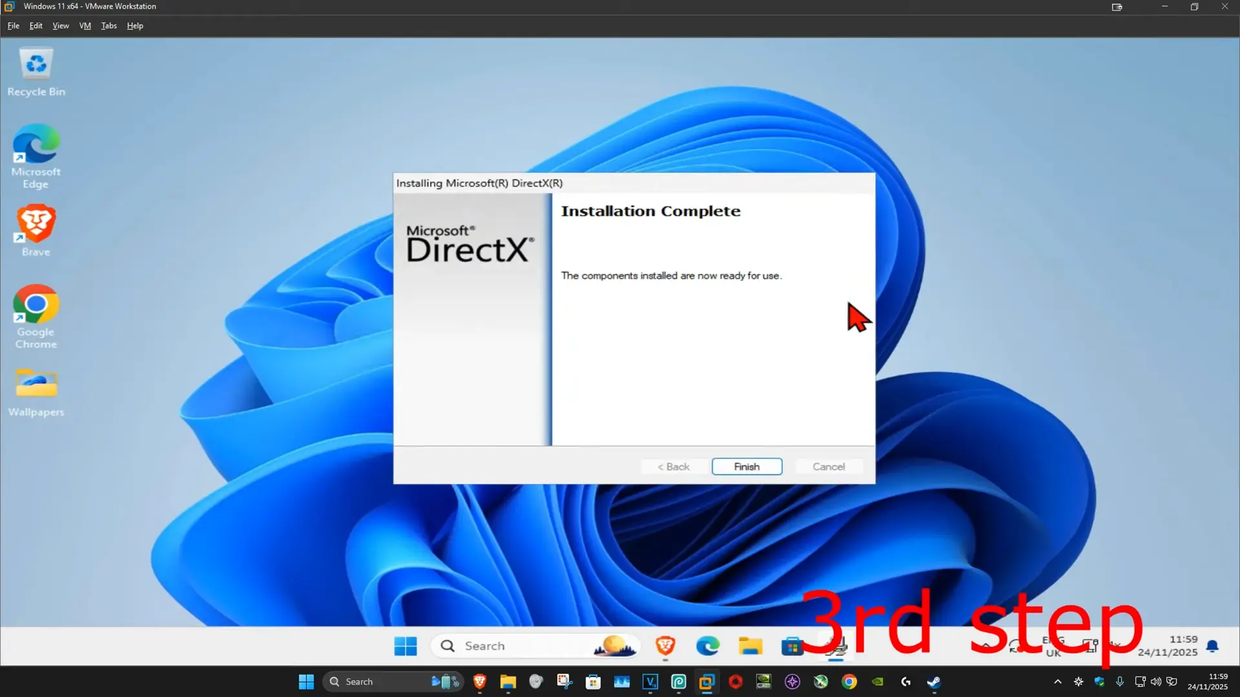Click the host Windows Security tray icon
This screenshot has height=697, width=1240.
(1099, 682)
